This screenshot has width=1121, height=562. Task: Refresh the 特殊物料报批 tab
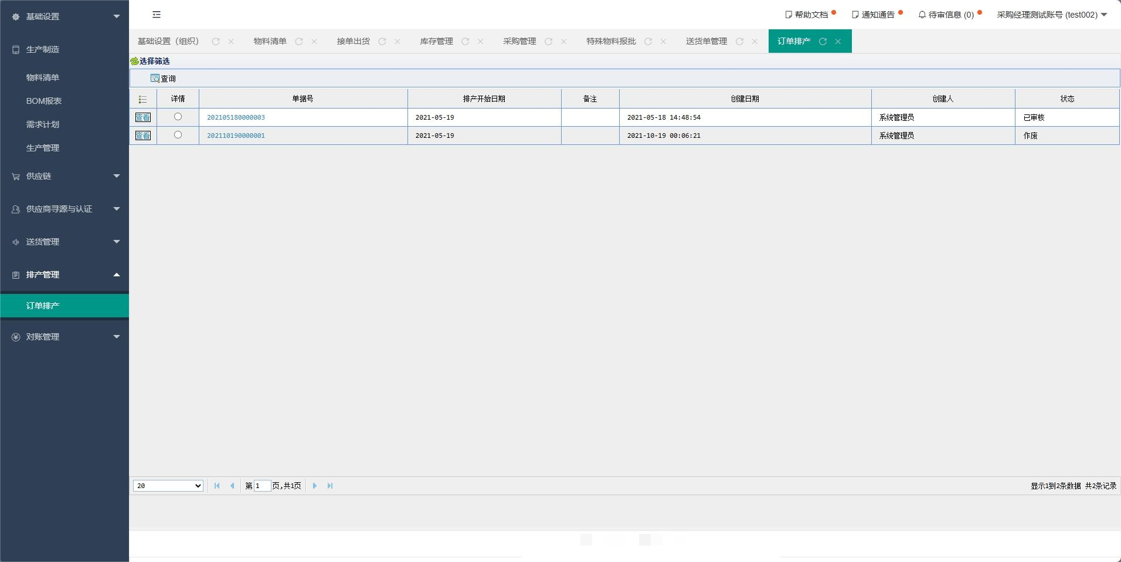(648, 42)
